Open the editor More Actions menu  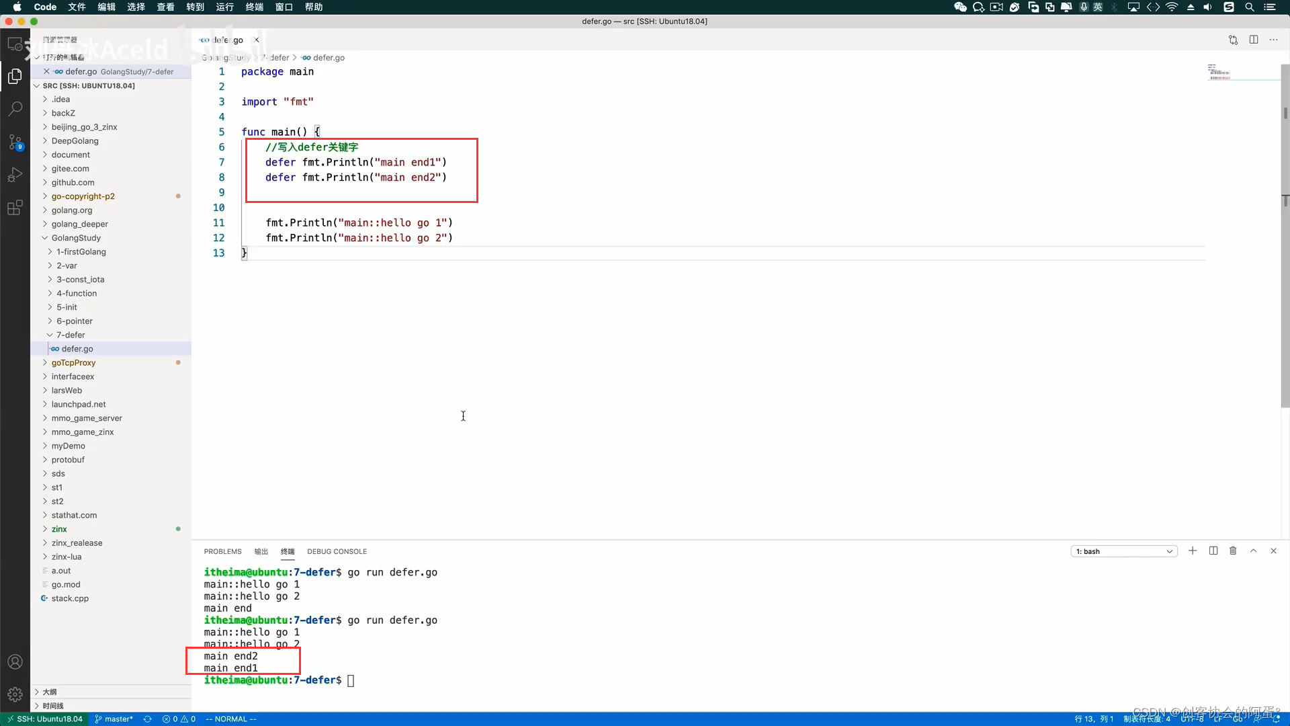pos(1274,40)
